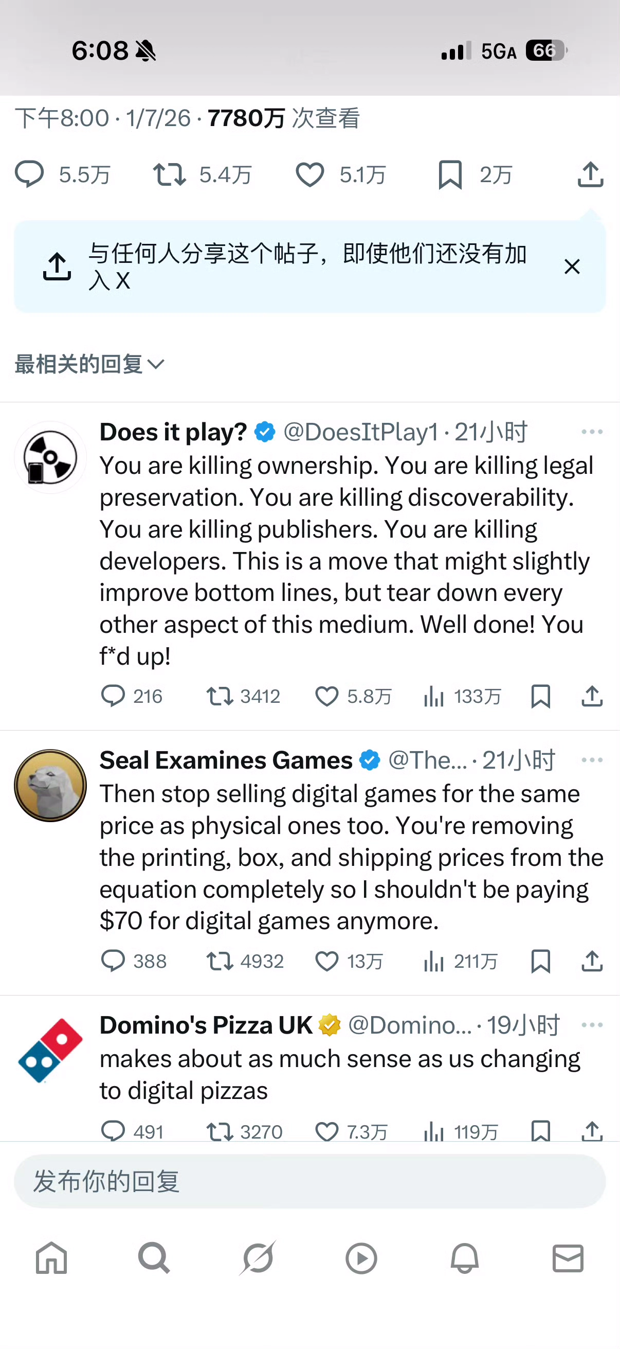Share the main post via upload icon
Image resolution: width=620 pixels, height=1349 pixels.
pos(591,174)
